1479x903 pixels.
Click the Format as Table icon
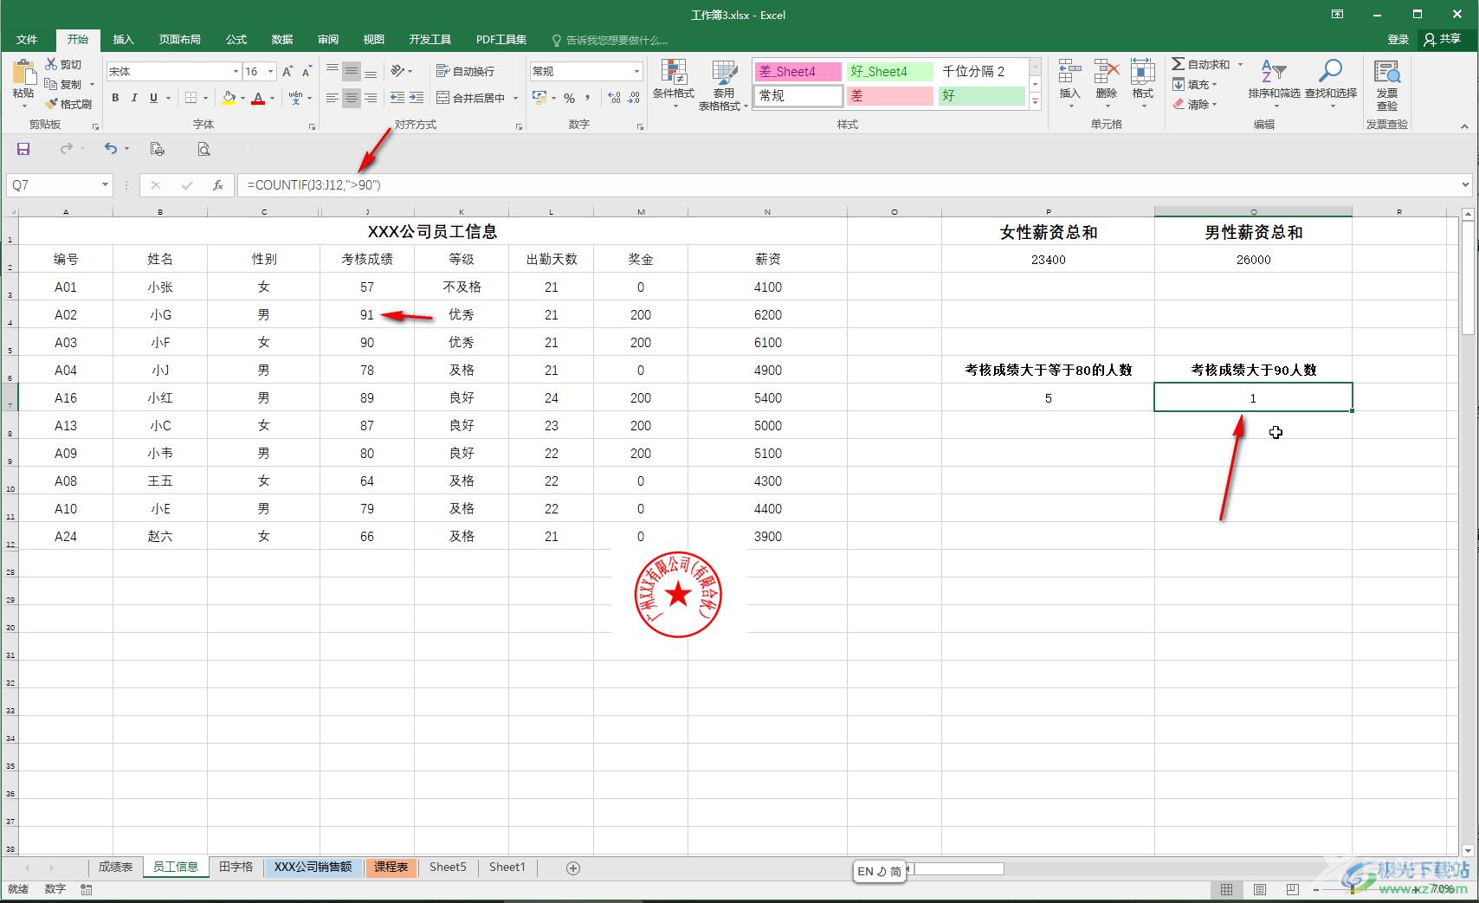(x=724, y=73)
